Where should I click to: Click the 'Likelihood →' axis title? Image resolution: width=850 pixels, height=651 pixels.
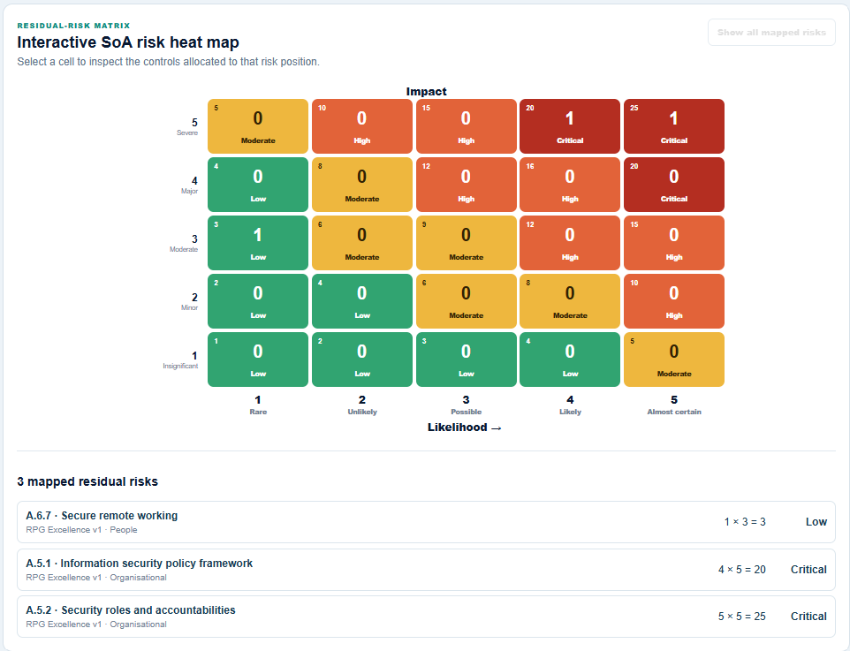click(x=465, y=428)
